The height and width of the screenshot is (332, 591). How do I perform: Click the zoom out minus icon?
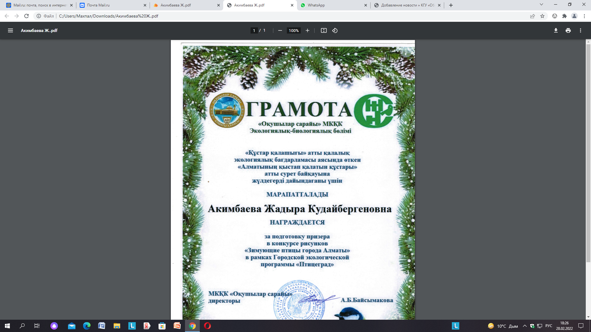[x=280, y=30]
